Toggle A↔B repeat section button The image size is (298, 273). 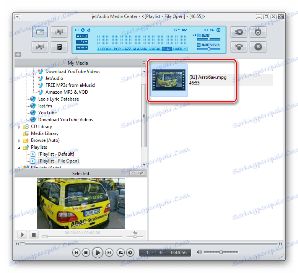coord(82,36)
